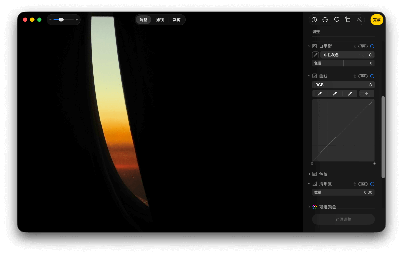Toggle the white balance adjustment circle
The height and width of the screenshot is (255, 403).
click(372, 46)
